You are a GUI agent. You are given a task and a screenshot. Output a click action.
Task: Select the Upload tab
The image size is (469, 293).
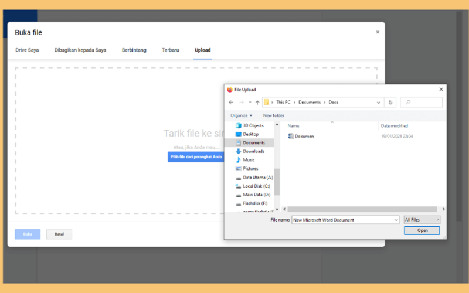pos(202,50)
